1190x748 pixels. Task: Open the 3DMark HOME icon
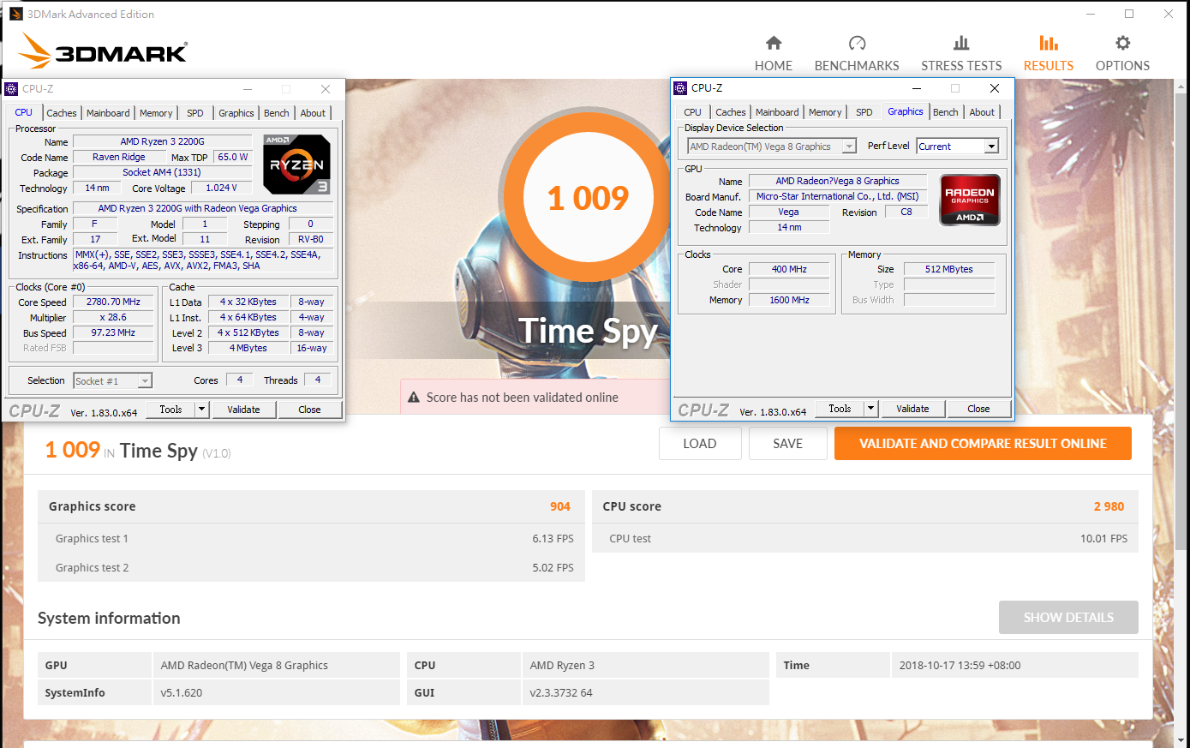point(774,43)
